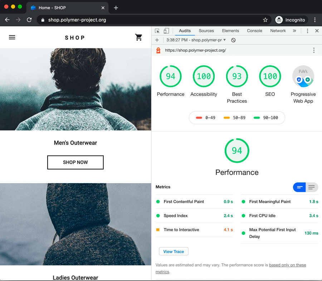
Task: Activate the inspect element picker
Action: 157,31
